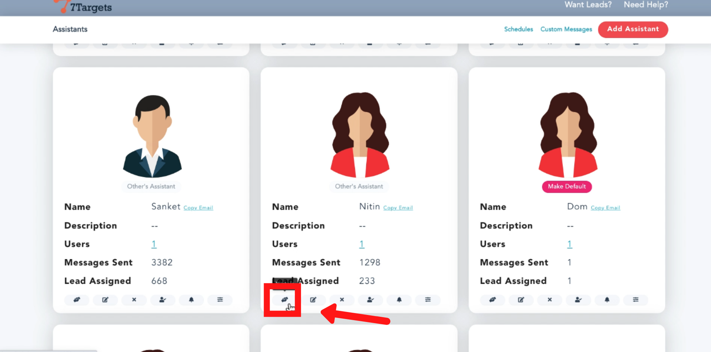Click Need Help? in the top bar
This screenshot has height=352, width=711.
coord(646,5)
